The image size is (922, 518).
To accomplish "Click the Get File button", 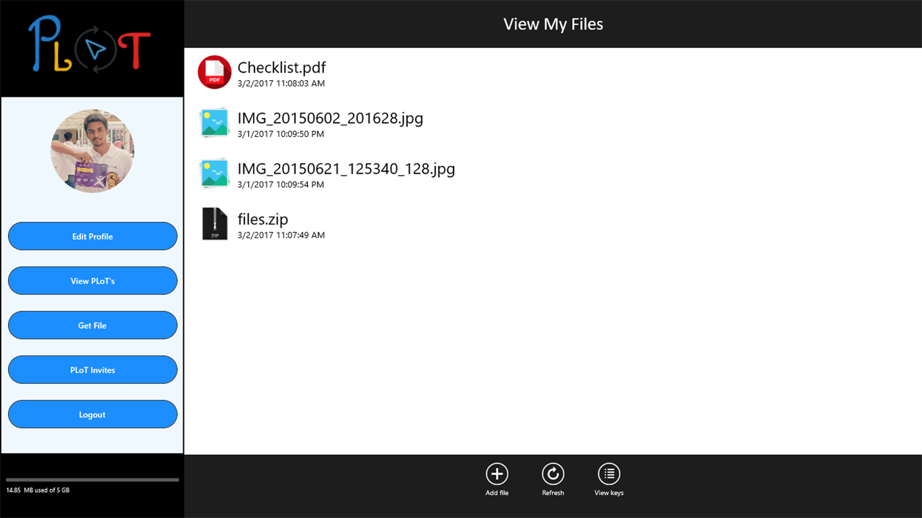I will (92, 325).
